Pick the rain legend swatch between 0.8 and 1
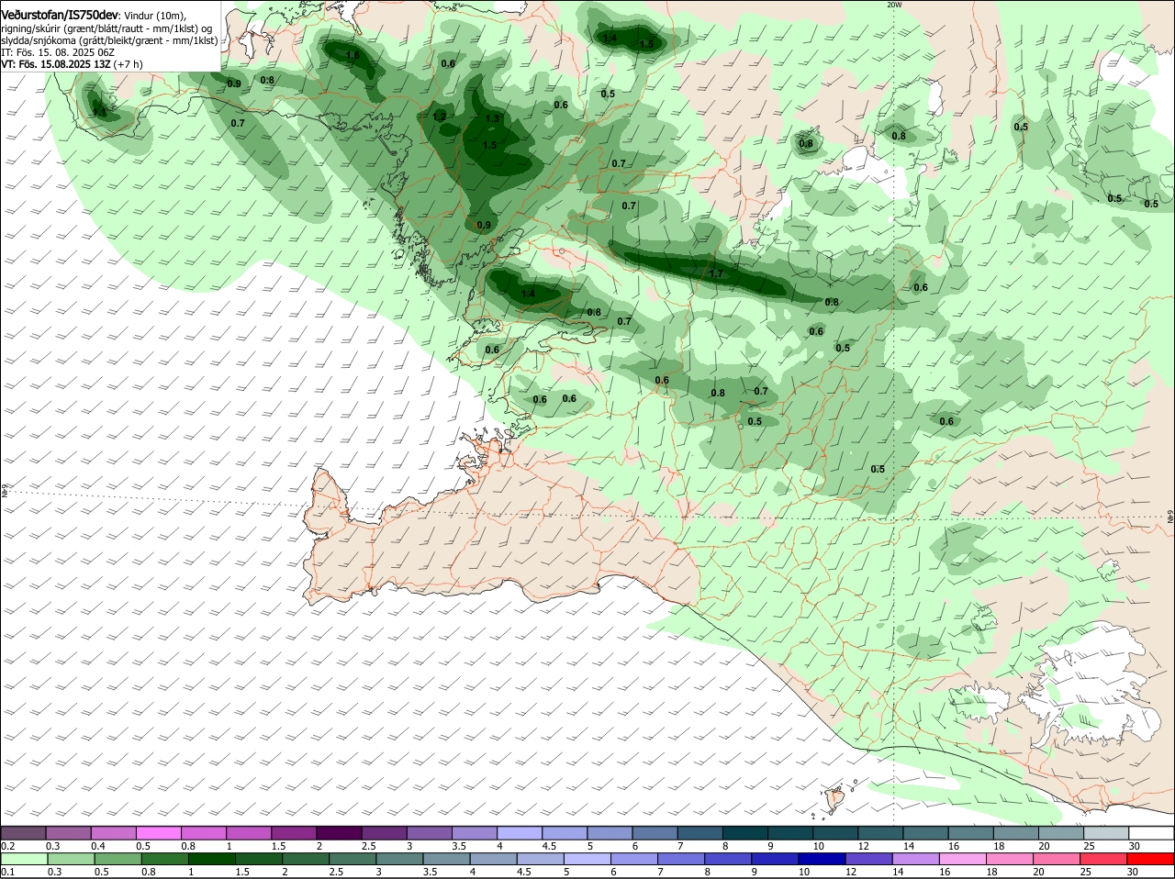The image size is (1175, 879). (164, 859)
